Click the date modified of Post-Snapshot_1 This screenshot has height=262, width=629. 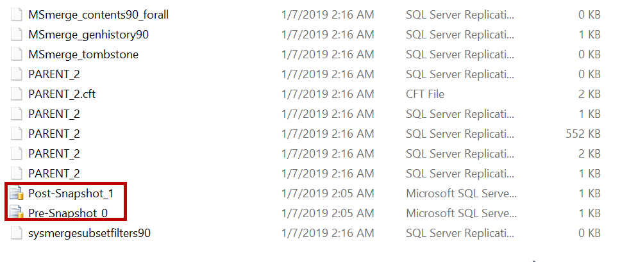[x=328, y=193]
